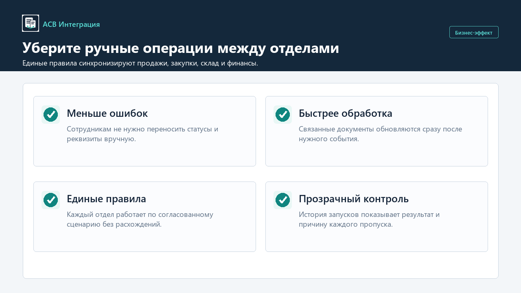Viewport: 521px width, 293px height.
Task: Select the Прозрачный контроль card title
Action: [x=354, y=199]
